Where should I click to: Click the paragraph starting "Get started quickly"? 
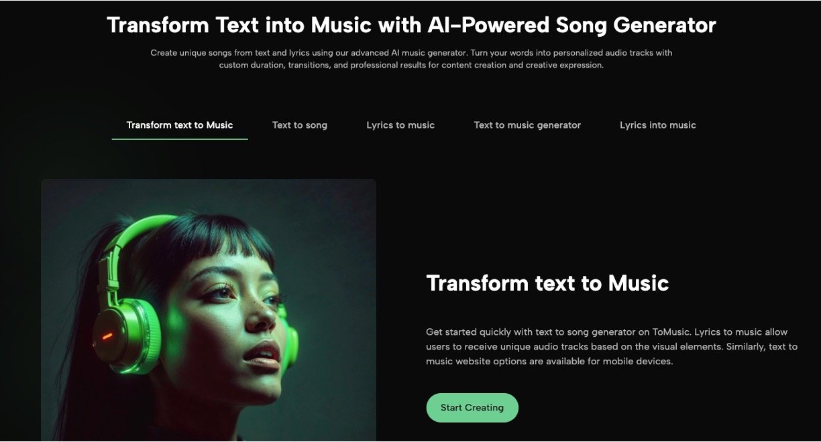coord(612,346)
